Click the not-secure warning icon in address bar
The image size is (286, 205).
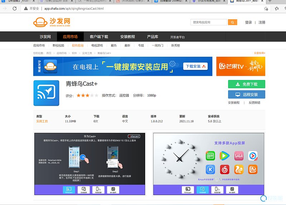coord(26,9)
